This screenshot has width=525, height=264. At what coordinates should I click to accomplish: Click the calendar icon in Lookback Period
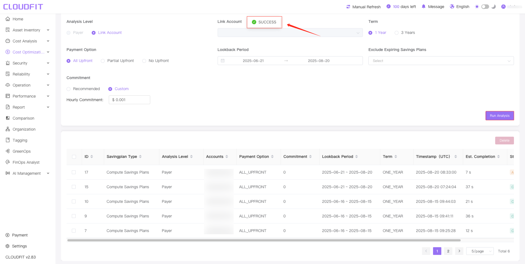pyautogui.click(x=223, y=61)
